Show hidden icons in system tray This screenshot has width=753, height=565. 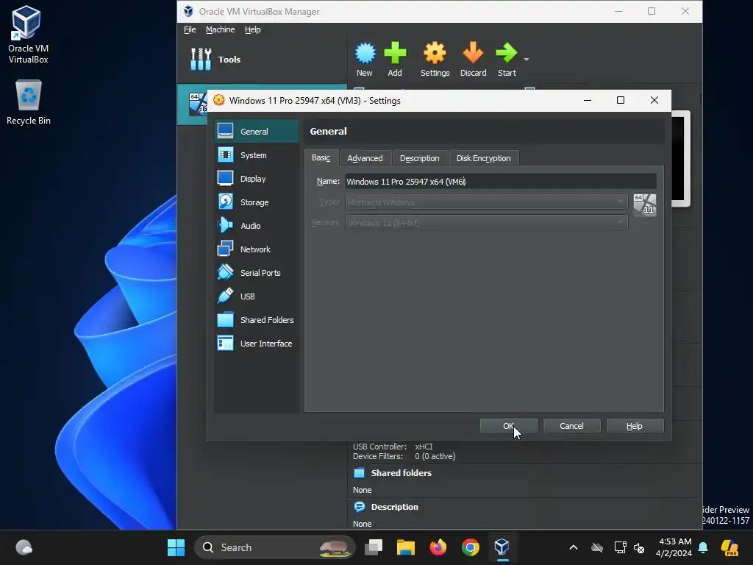click(574, 547)
